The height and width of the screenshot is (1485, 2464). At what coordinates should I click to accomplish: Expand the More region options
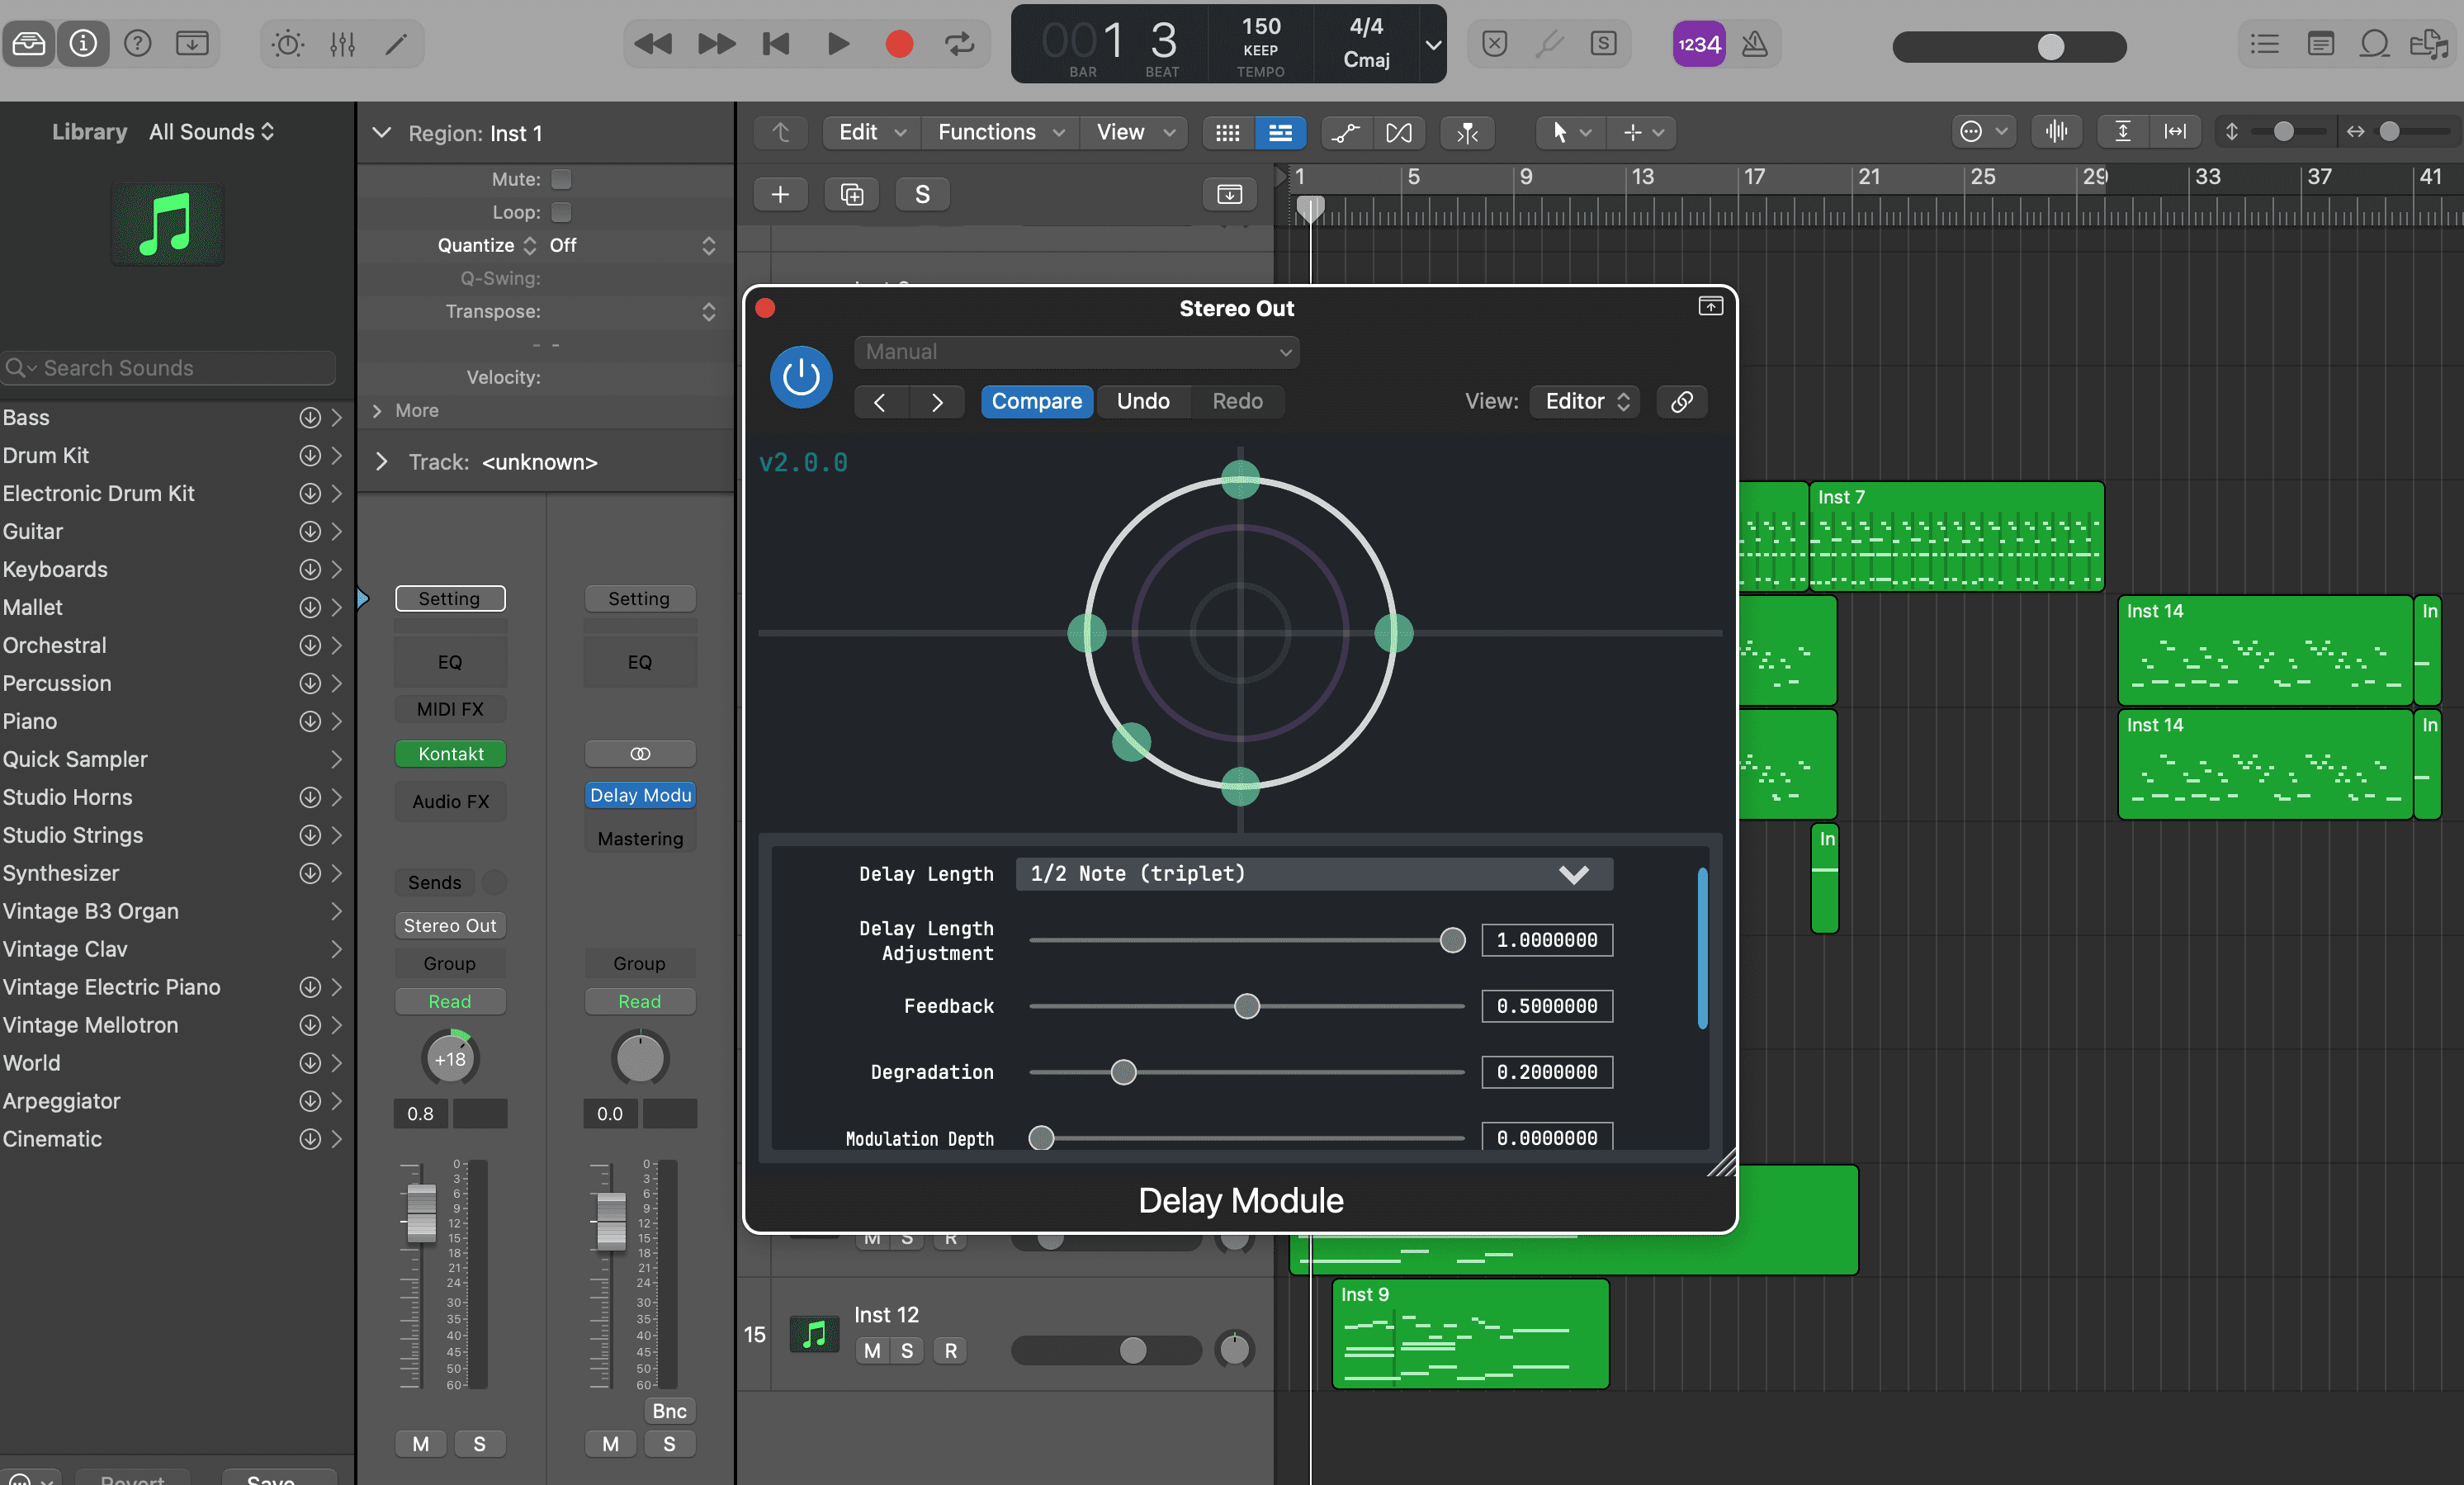(x=377, y=410)
